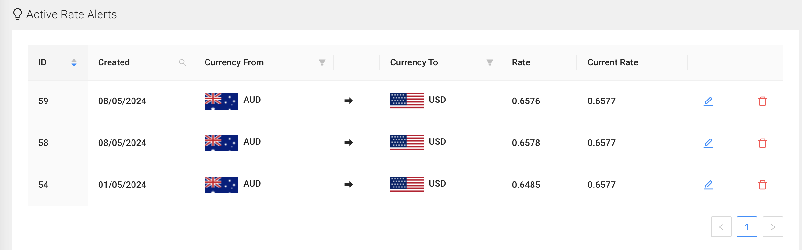
Task: Delete rate alert with ID 59
Action: (x=762, y=101)
